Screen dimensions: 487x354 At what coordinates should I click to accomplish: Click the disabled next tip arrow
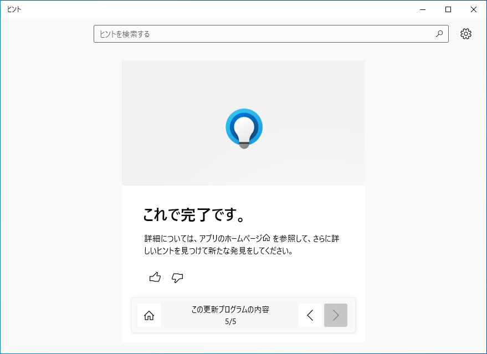point(336,315)
